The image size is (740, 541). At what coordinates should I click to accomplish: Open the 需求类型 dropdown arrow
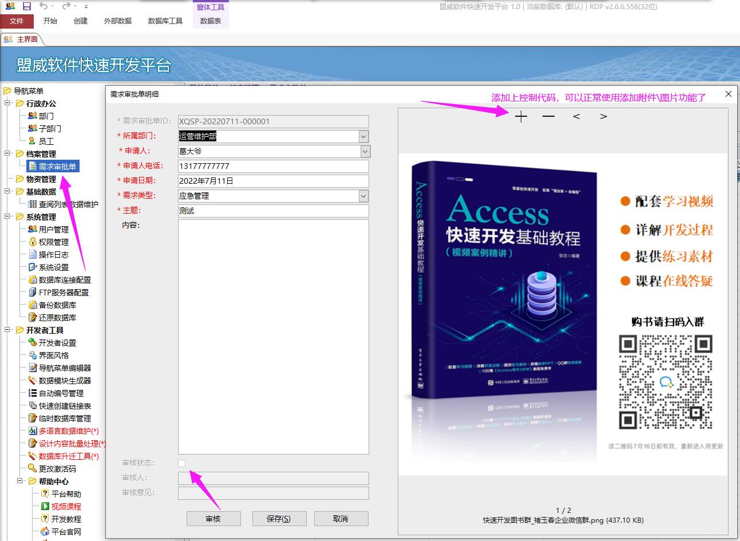(x=363, y=196)
